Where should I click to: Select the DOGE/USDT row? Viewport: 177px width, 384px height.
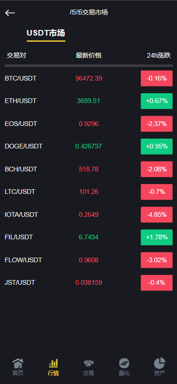tap(88, 147)
